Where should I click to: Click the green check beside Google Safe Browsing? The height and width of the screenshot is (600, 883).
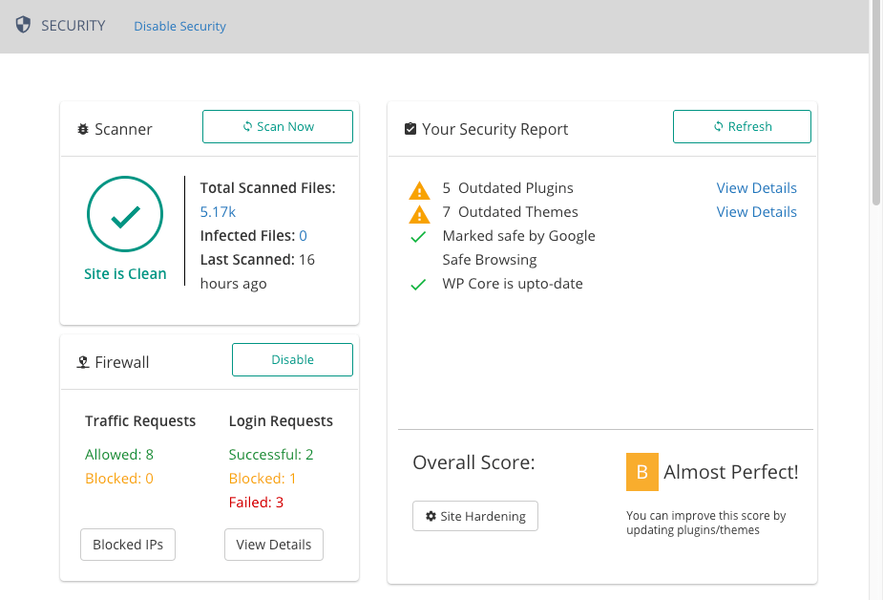[x=418, y=237]
